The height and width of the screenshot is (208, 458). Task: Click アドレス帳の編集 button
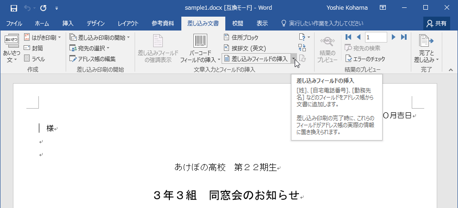(93, 59)
